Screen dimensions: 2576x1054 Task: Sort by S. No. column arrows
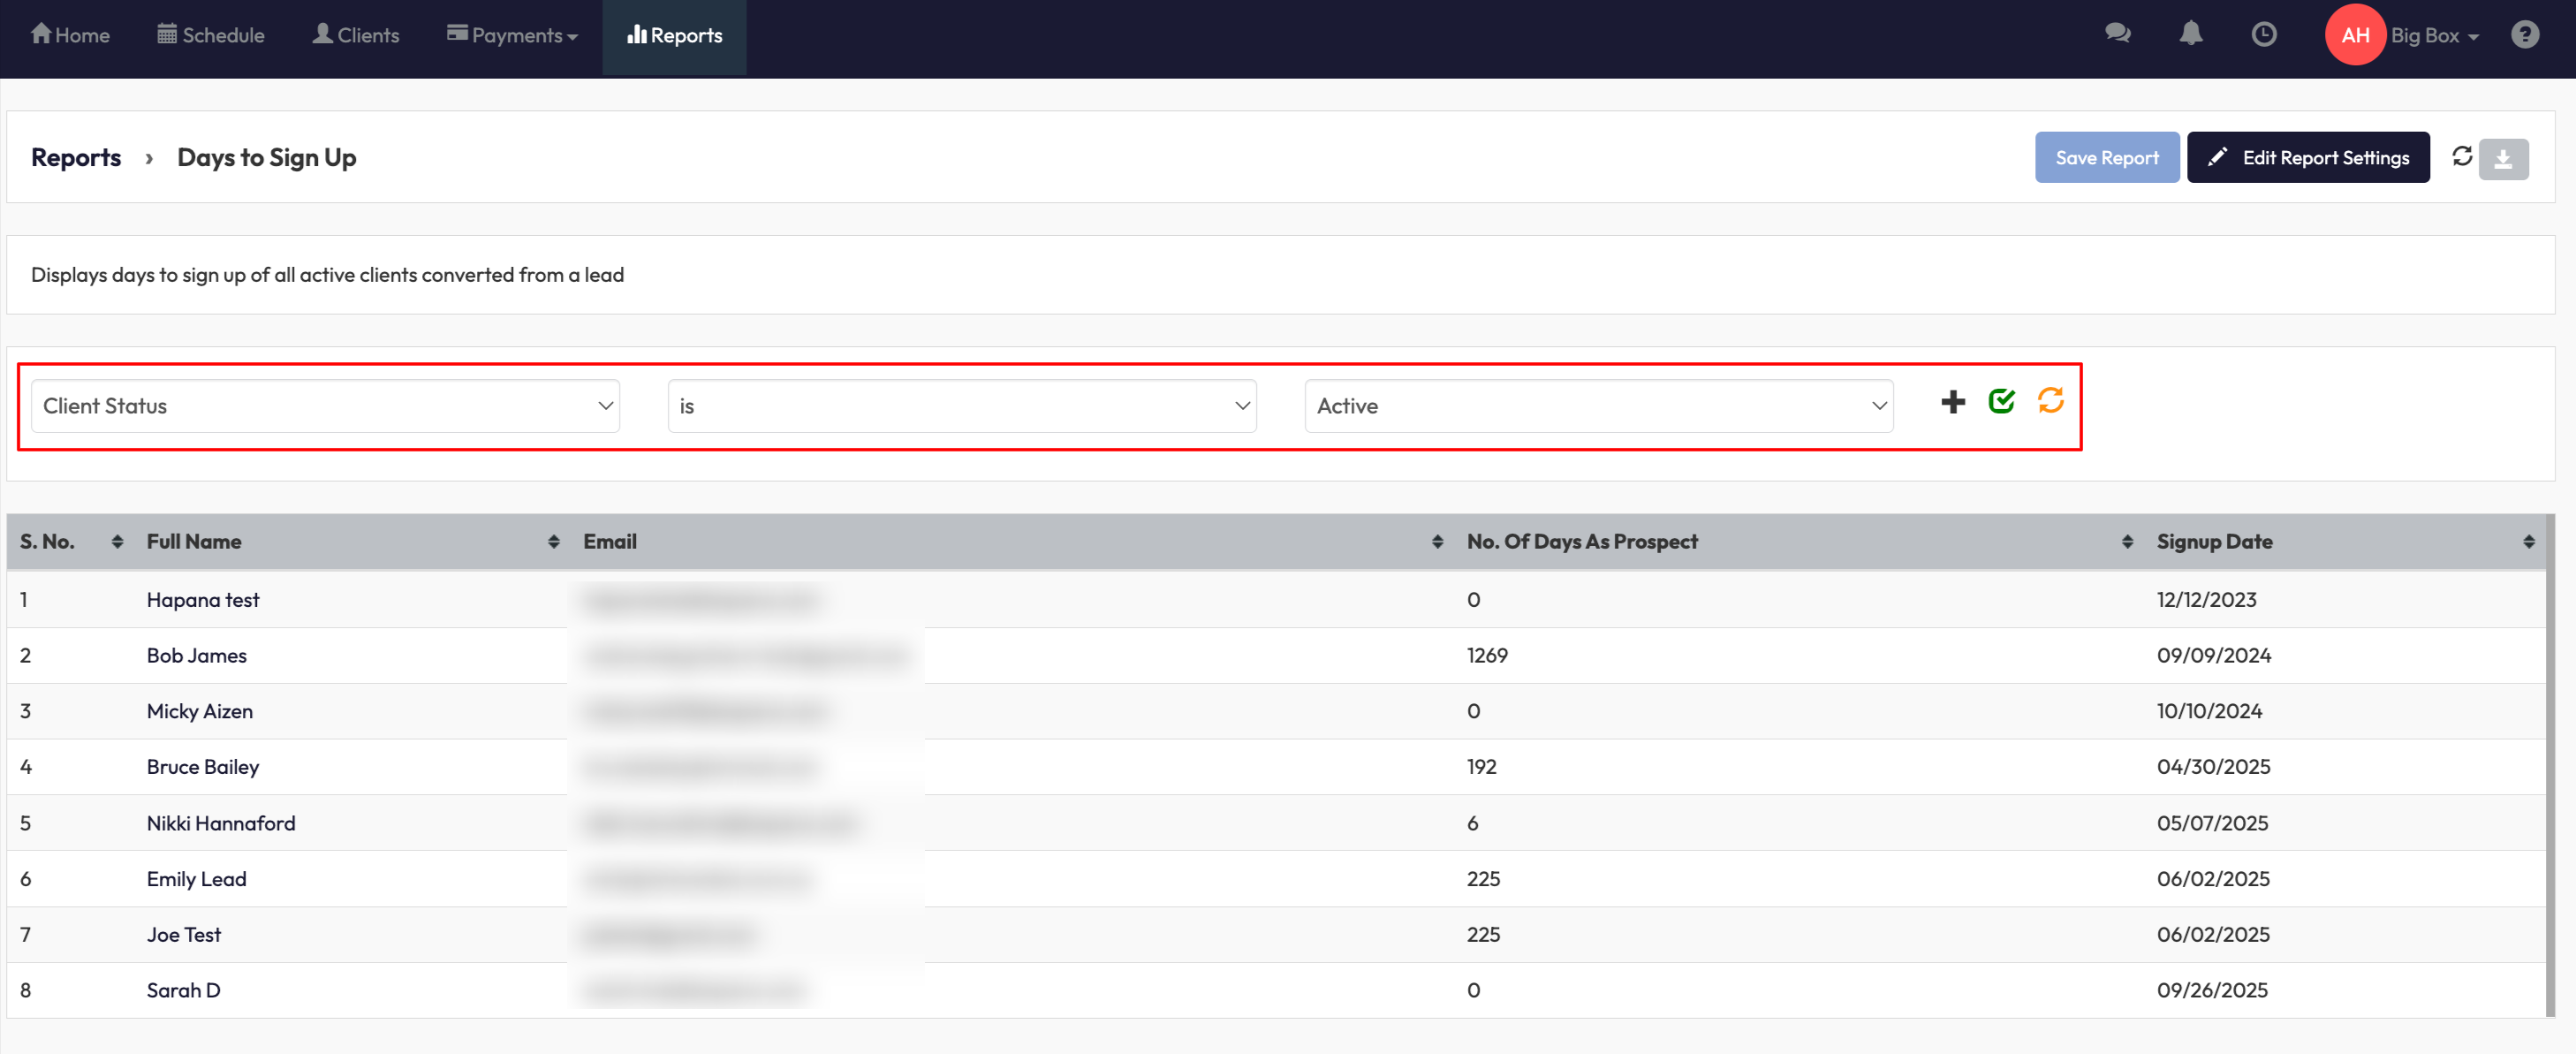[x=117, y=542]
